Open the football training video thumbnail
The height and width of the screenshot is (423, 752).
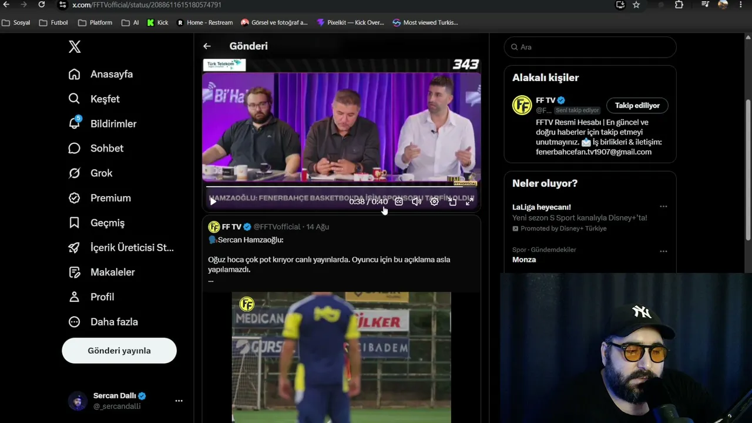pyautogui.click(x=341, y=357)
